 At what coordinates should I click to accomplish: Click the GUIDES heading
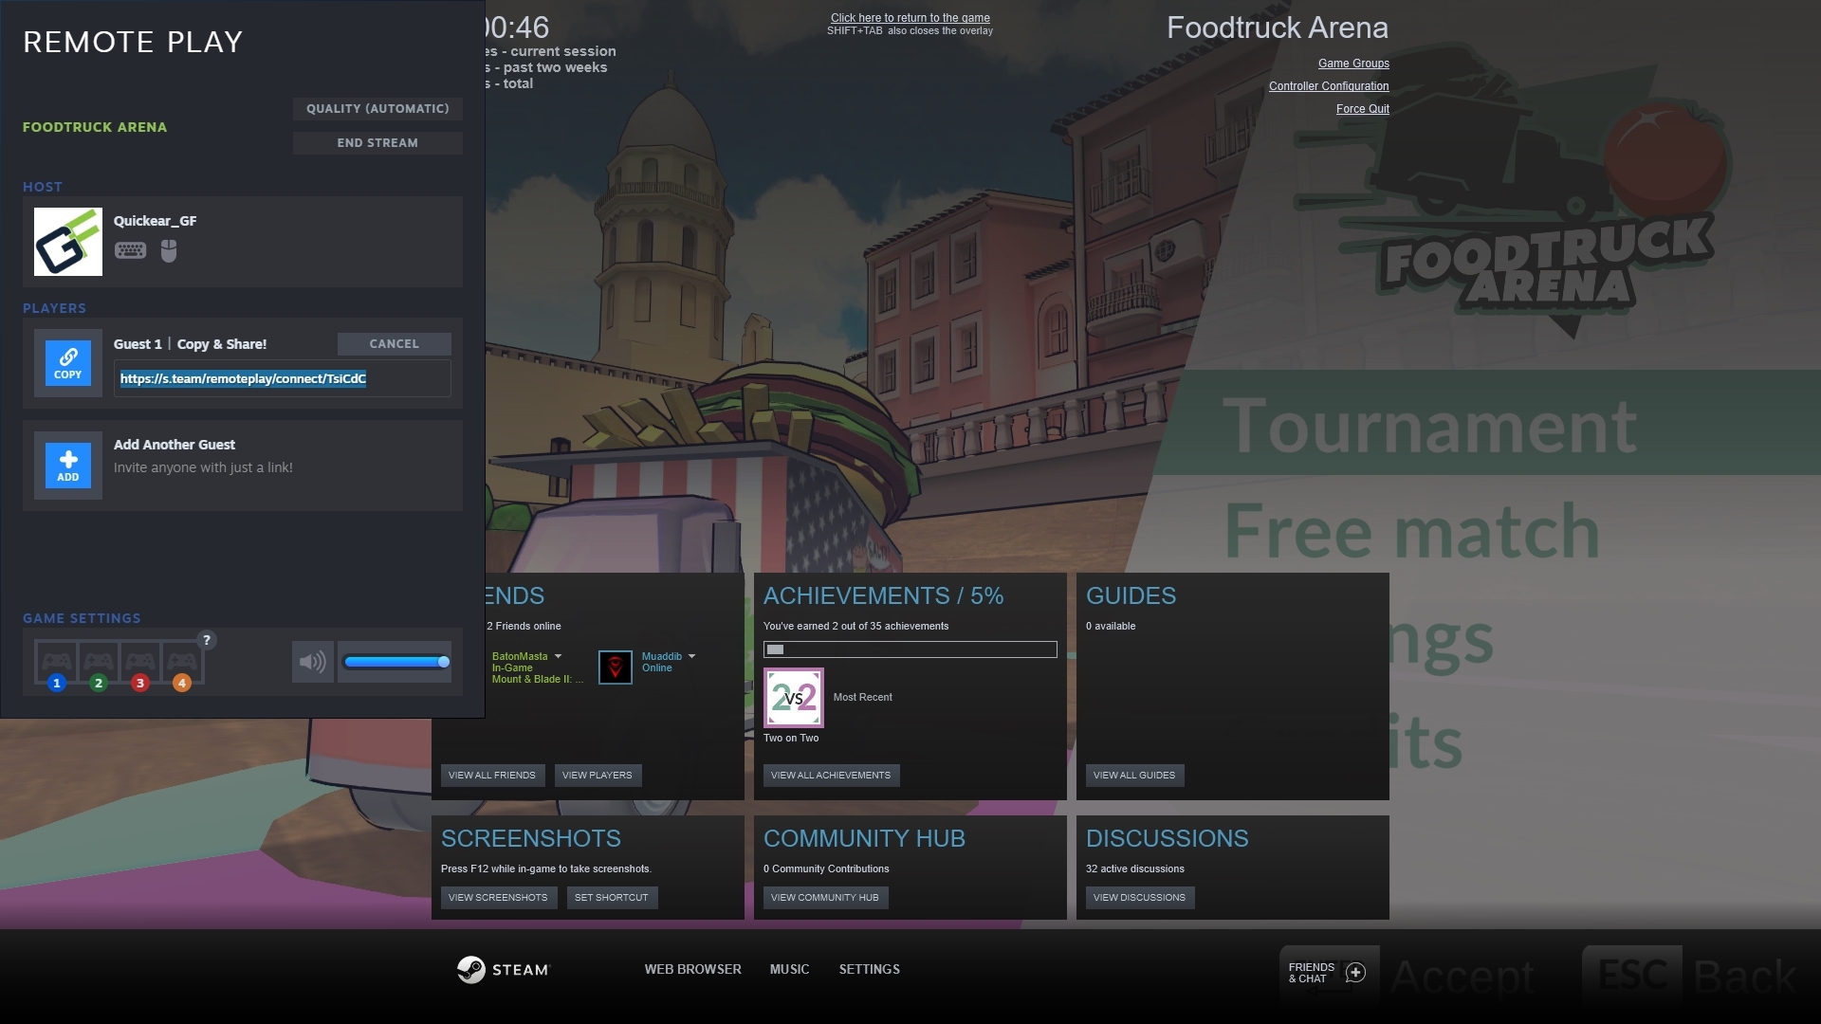[1131, 596]
